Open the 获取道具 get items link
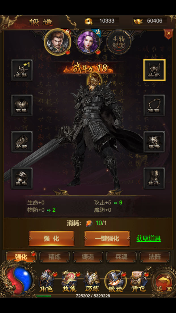The height and width of the screenshot is (313, 176). [x=149, y=238]
